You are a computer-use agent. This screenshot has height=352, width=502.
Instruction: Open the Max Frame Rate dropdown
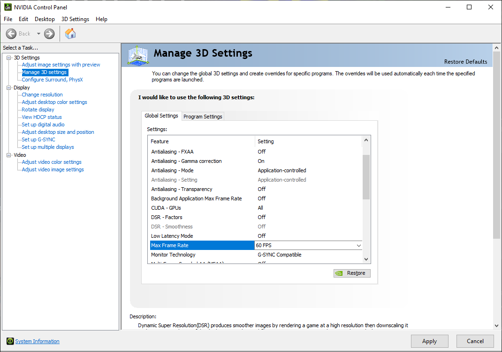358,245
